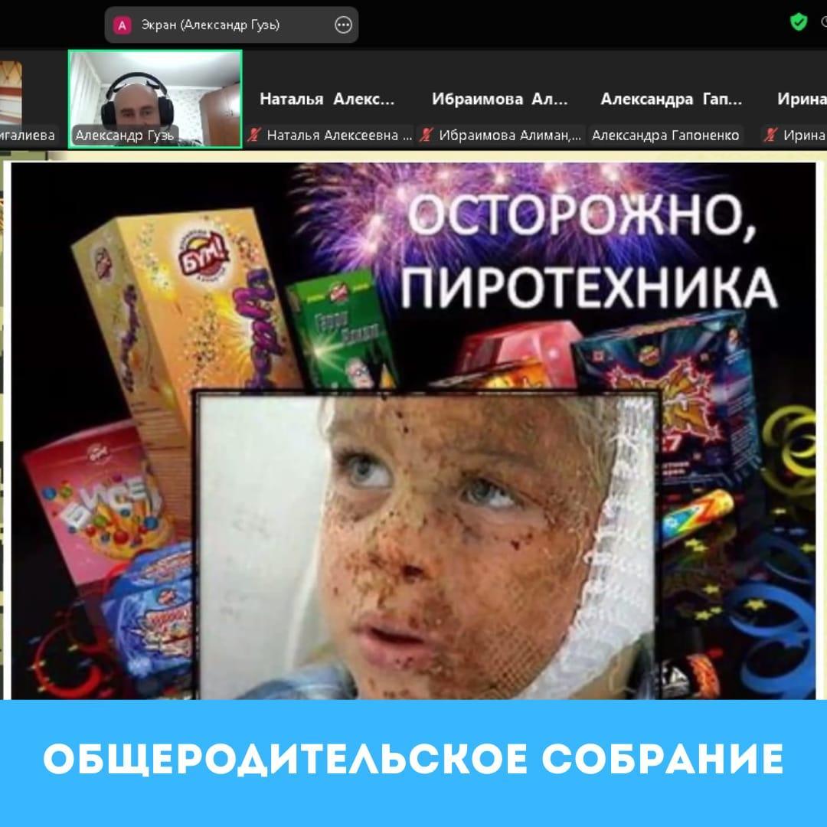Screen dimensions: 827x827
Task: Select the partially visible Ирина participant tile
Action: [796, 100]
